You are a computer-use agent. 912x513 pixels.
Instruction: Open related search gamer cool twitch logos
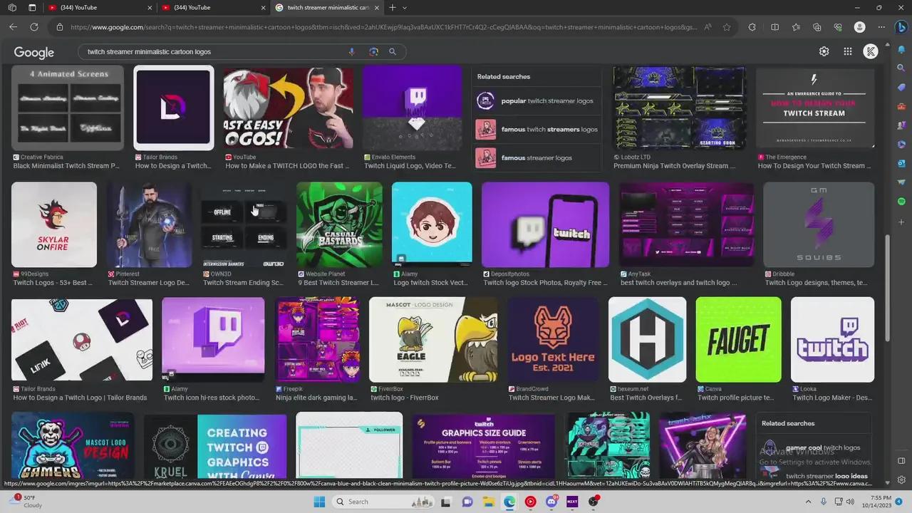click(x=812, y=447)
